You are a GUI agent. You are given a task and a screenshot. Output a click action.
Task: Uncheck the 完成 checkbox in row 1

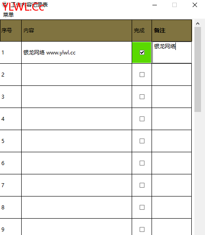coord(142,53)
